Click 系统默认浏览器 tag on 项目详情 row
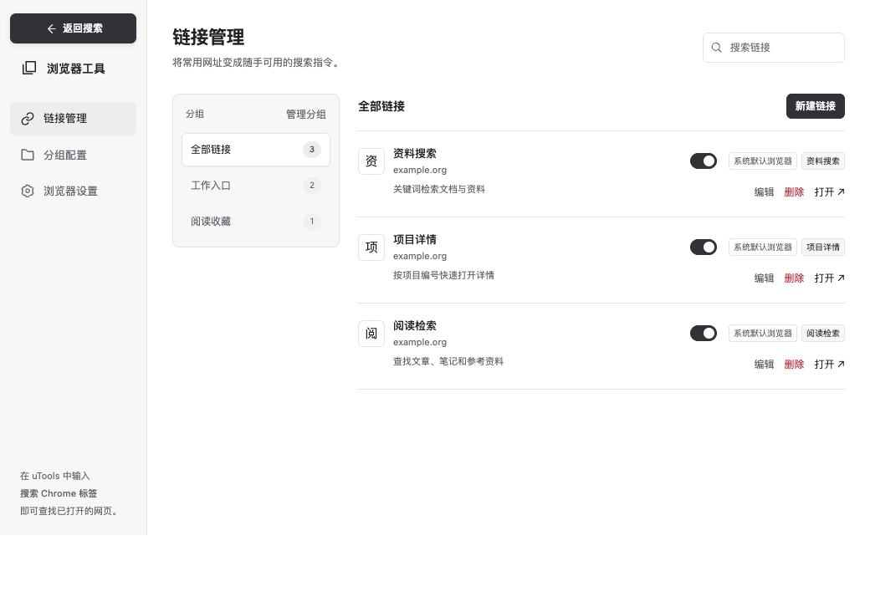The image size is (870, 602). coord(763,247)
